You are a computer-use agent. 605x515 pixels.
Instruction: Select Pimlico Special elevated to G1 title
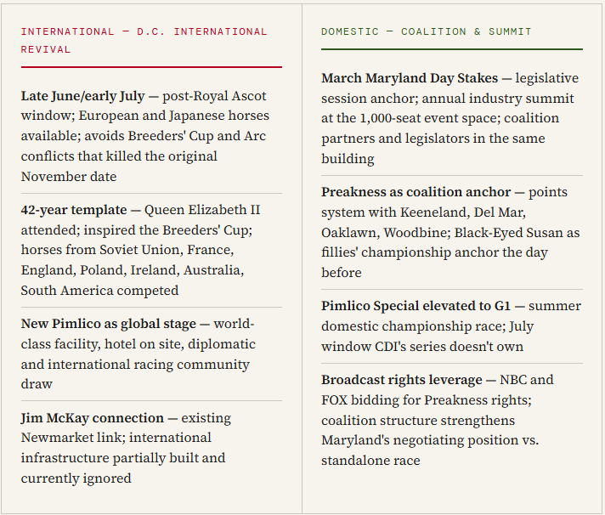[x=416, y=306]
